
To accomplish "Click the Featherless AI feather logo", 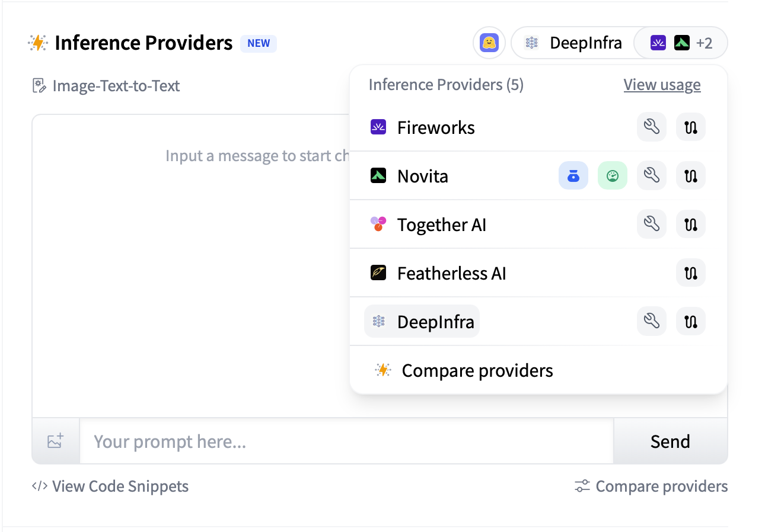I will click(378, 273).
